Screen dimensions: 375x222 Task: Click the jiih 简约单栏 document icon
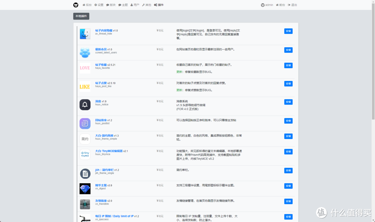(85, 173)
